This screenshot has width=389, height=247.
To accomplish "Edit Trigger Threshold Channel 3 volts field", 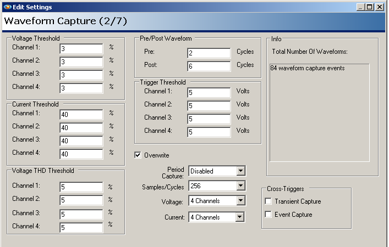I will coord(209,119).
